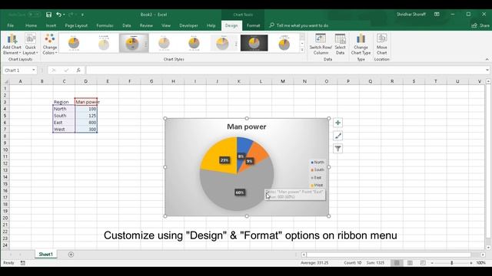Screen dimensions: 492x276
Task: Select the cell with value 125
Action: pyautogui.click(x=86, y=116)
